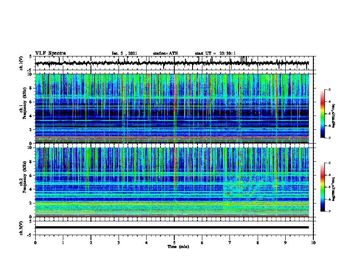Click time axis tick label "5"
The width and height of the screenshot is (353, 272).
tap(174, 243)
